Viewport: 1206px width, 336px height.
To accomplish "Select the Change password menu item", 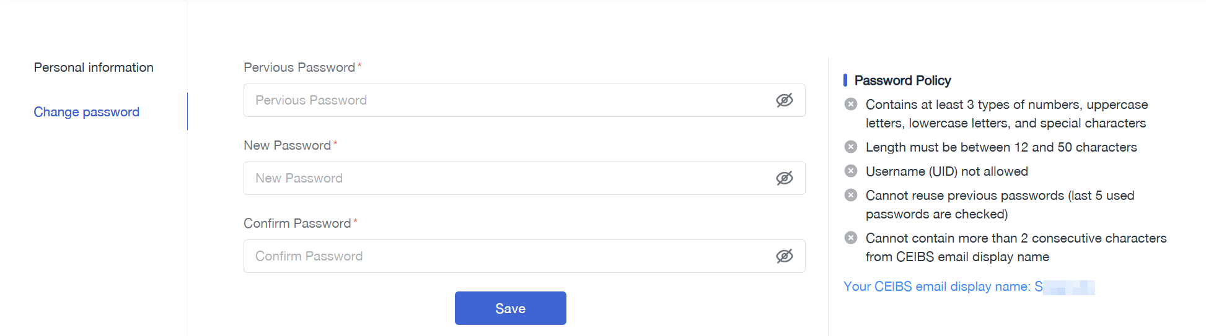I will [x=87, y=112].
